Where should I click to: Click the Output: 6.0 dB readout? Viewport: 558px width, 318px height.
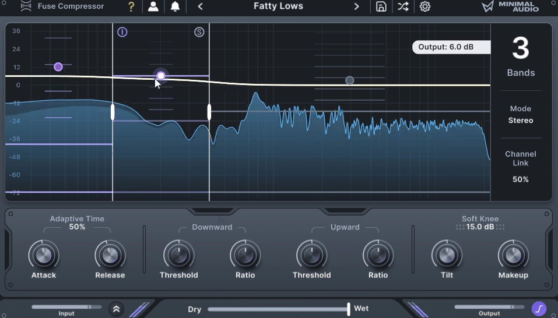(x=451, y=47)
